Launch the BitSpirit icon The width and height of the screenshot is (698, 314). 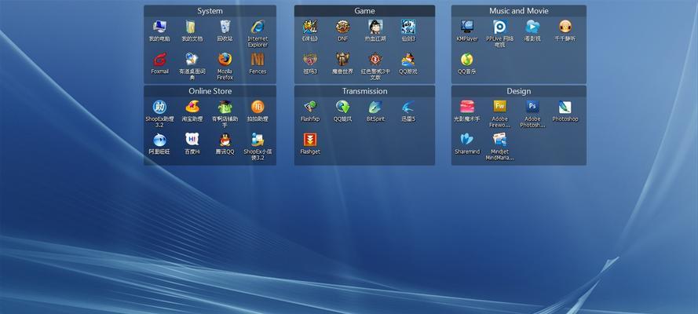tap(375, 108)
